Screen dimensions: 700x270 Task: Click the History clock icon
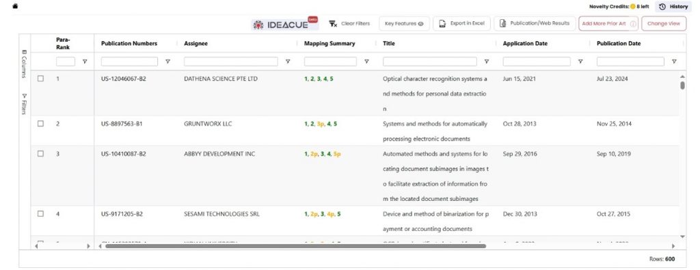pyautogui.click(x=662, y=7)
